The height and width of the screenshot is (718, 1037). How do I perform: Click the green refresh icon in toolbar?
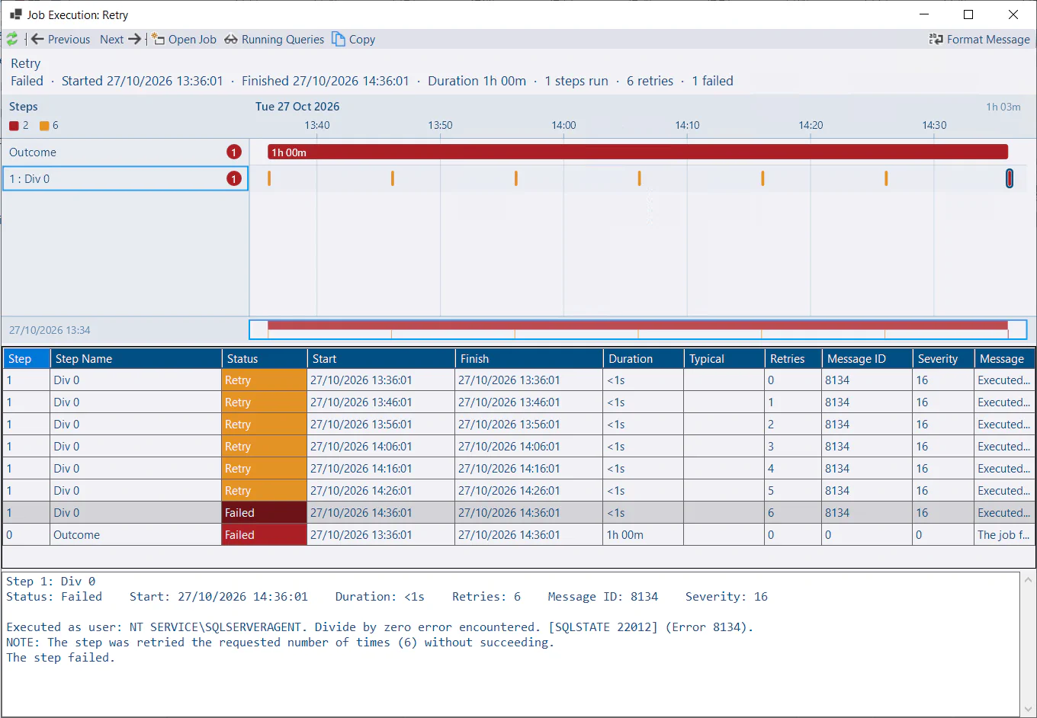click(12, 39)
